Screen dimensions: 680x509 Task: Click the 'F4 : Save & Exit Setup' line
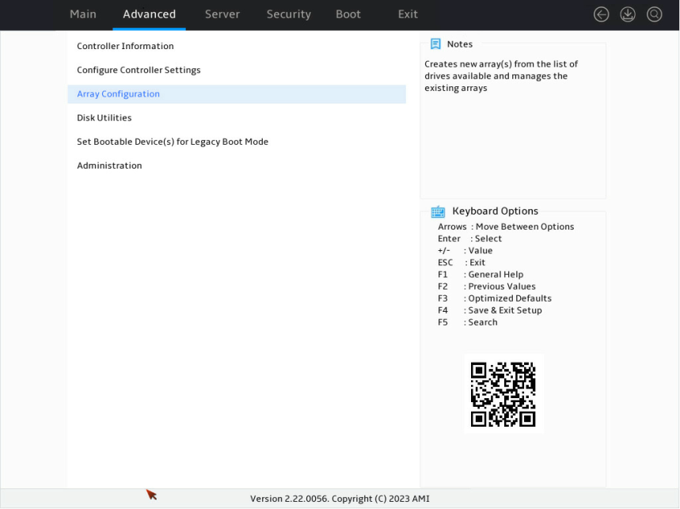pos(490,310)
